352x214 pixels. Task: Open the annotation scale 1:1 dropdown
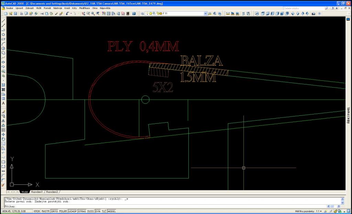(319, 211)
